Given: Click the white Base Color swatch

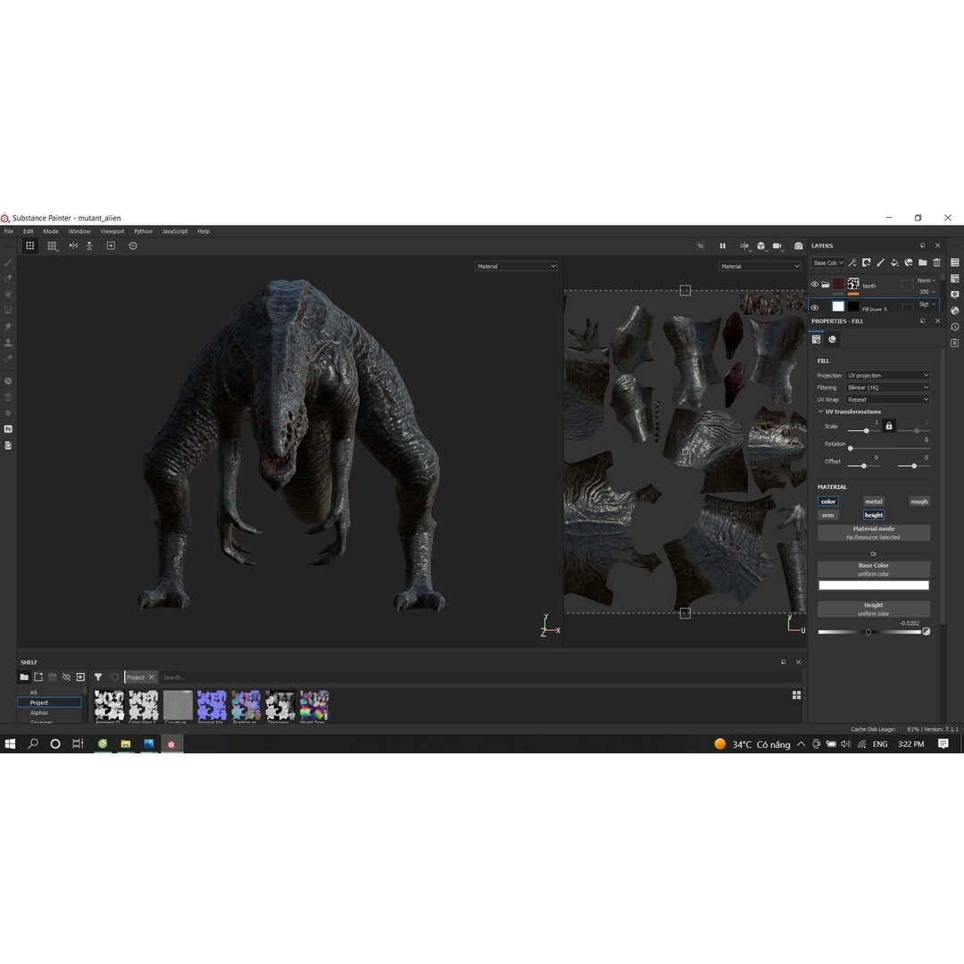Looking at the screenshot, I should [x=874, y=586].
